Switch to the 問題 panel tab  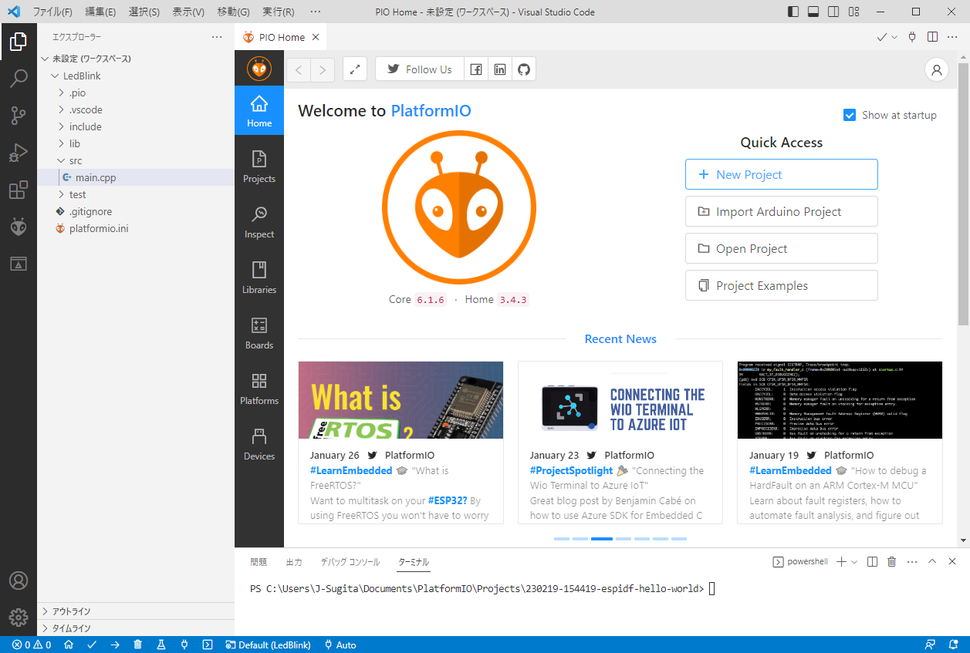[259, 562]
